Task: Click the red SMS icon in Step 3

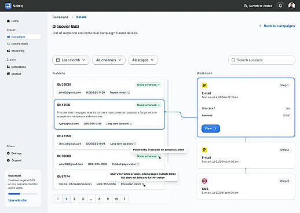Action: [x=204, y=181]
